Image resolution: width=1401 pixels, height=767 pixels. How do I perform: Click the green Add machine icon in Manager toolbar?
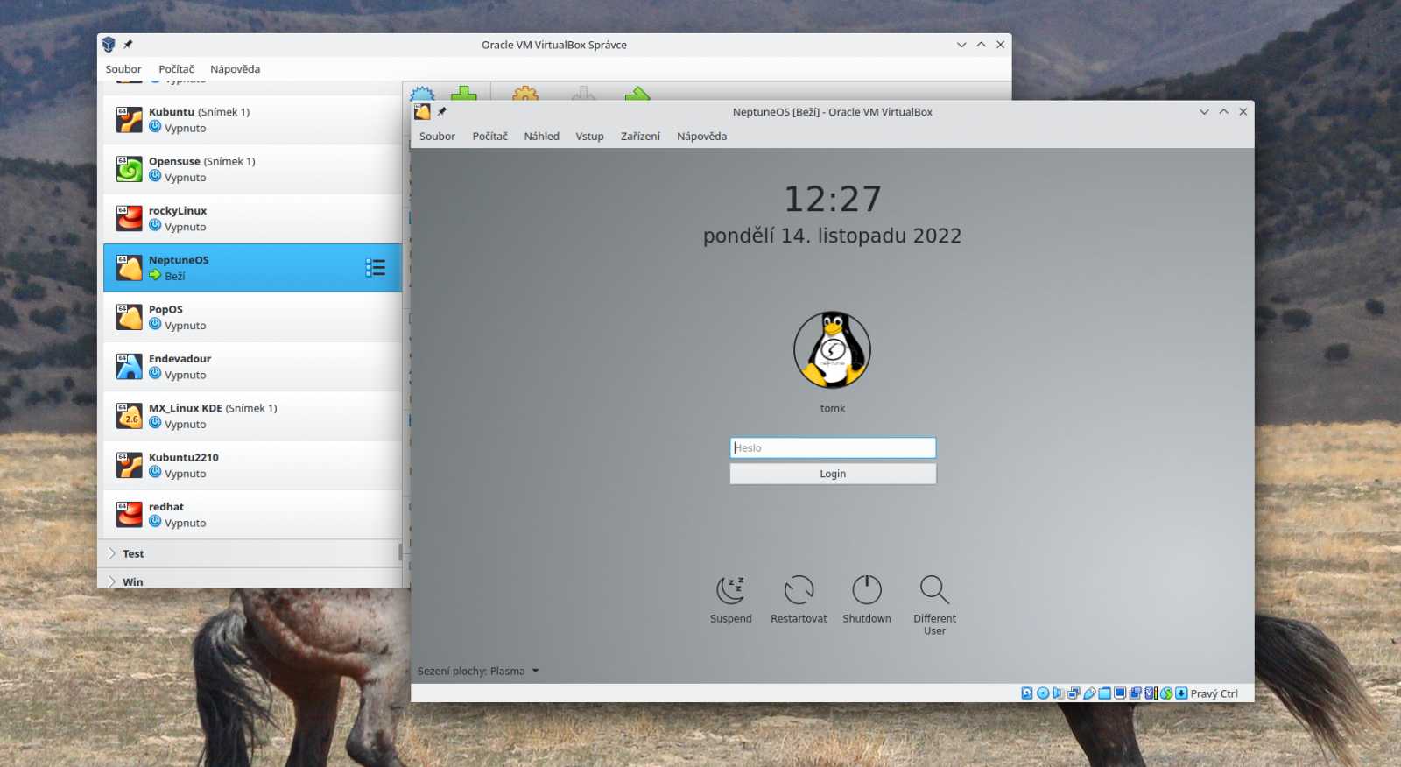coord(464,94)
